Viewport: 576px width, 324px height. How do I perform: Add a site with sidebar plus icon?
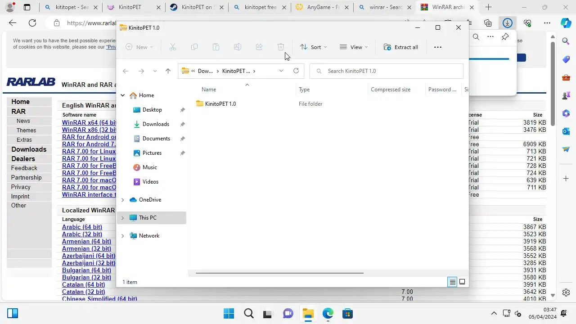(566, 179)
